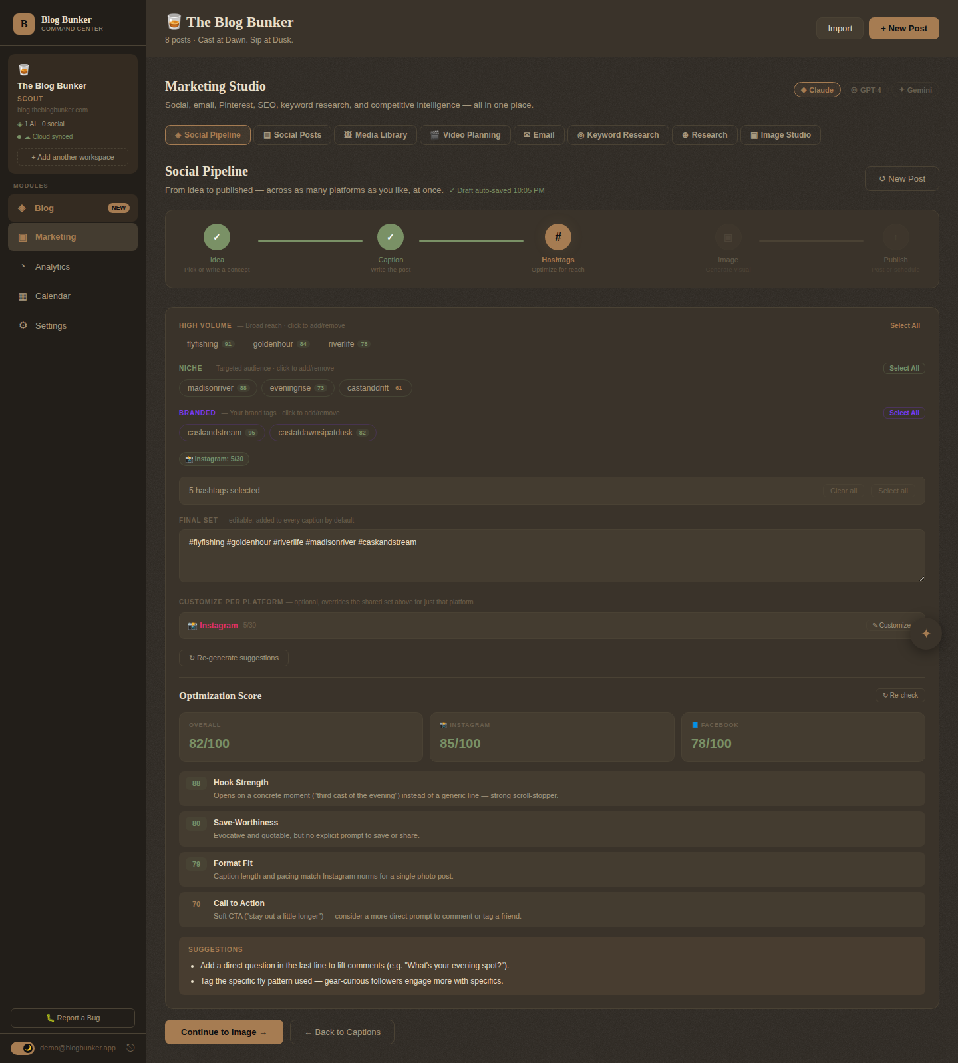Viewport: 958px width, 1063px height.
Task: Click into the Final Set hashtags text area
Action: [552, 556]
